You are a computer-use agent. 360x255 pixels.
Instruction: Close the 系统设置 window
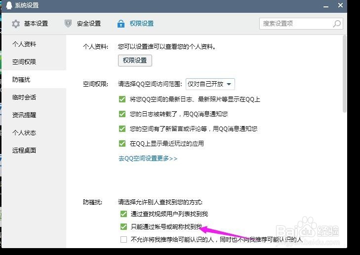coord(340,5)
